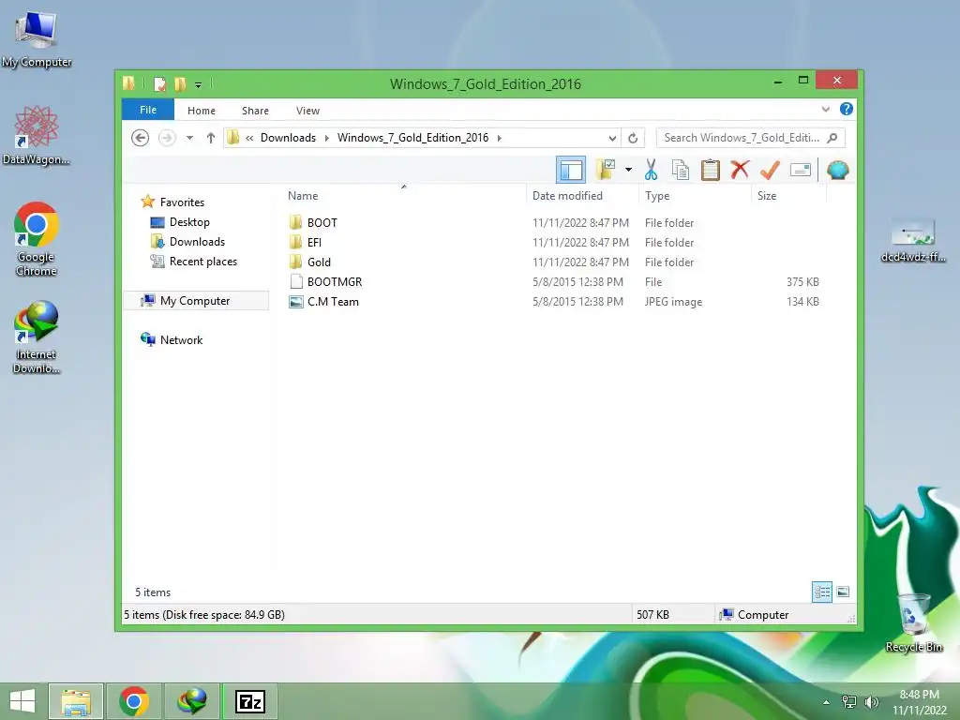Image resolution: width=960 pixels, height=720 pixels.
Task: Open the View ribbon tab
Action: [x=307, y=111]
